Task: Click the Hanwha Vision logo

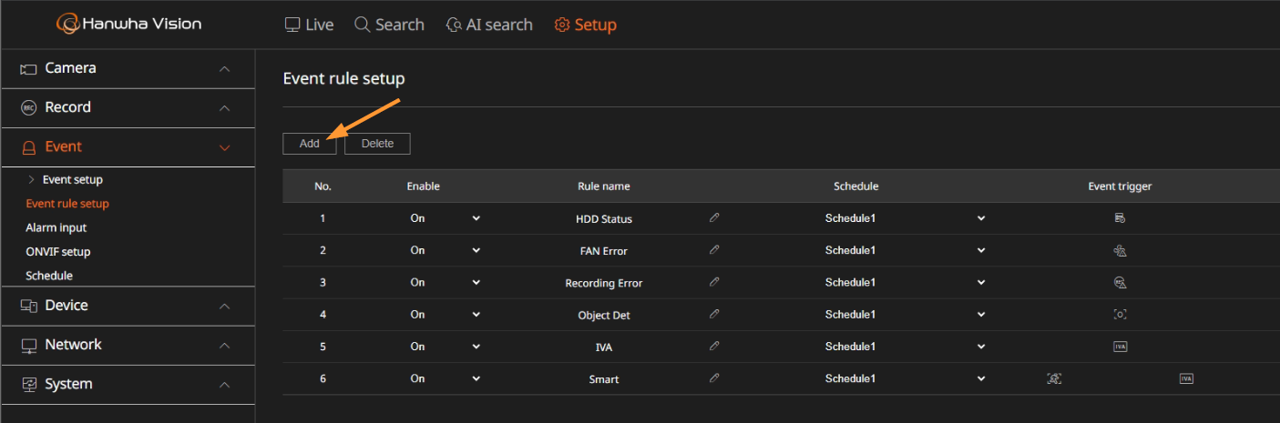Action: coord(128,24)
